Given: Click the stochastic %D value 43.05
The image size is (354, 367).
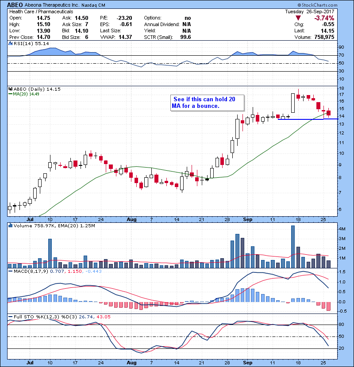Looking at the screenshot, I should (103, 317).
